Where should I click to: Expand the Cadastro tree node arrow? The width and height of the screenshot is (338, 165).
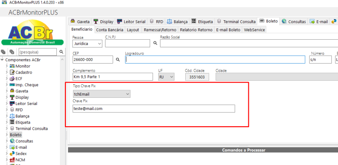coord(7,73)
